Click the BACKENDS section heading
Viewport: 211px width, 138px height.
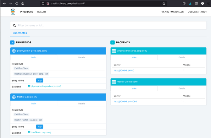point(123,42)
